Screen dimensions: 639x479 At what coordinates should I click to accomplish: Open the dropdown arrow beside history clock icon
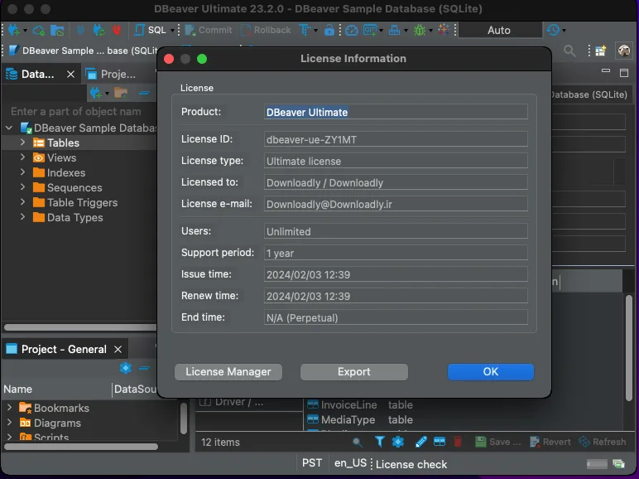[564, 31]
